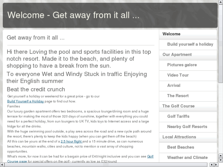
Task: Follow the 2.5 hour flight link
Action: coord(71,142)
